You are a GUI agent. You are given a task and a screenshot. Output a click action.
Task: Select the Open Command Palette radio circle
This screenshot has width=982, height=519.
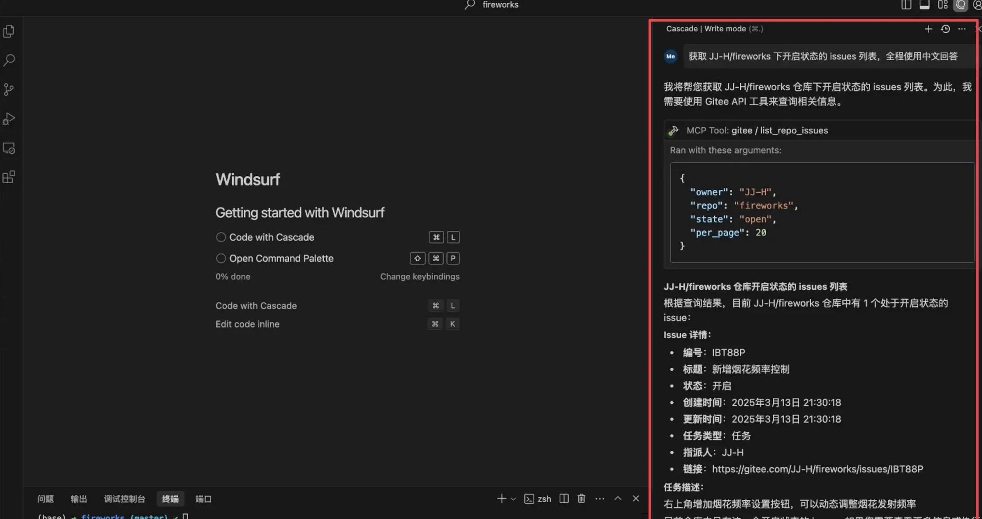(221, 258)
